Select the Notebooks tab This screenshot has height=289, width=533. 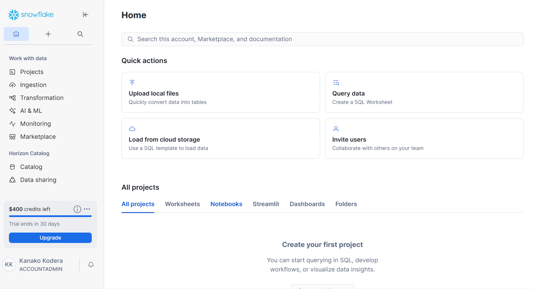226,204
